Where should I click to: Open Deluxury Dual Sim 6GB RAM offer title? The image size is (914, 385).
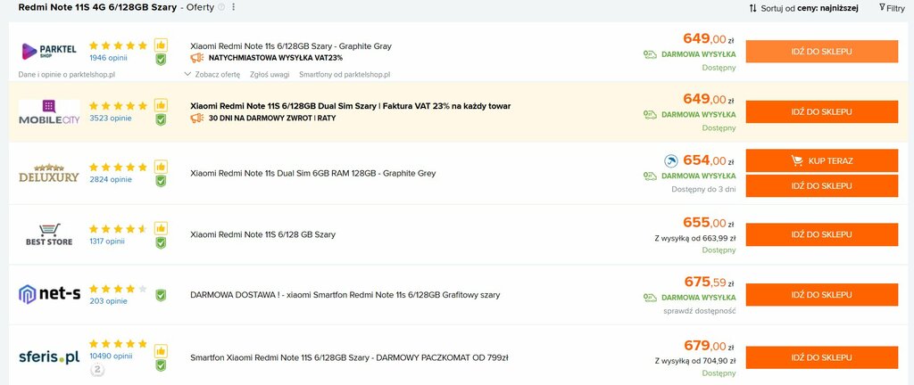click(x=313, y=173)
